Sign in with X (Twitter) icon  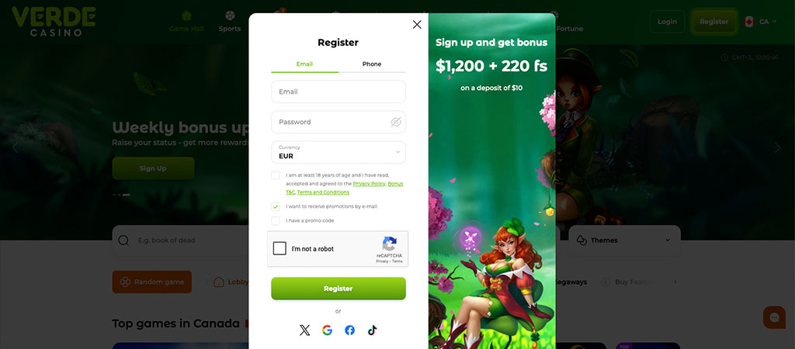coord(304,330)
